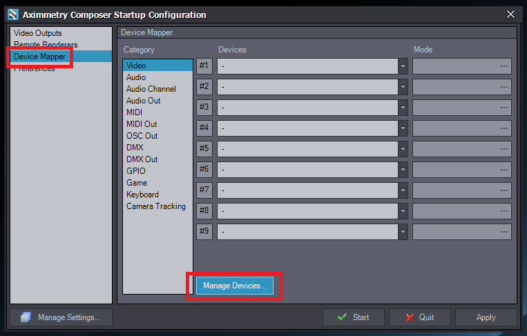
Task: Open Mode ellipsis for slot #3
Action: (x=504, y=108)
